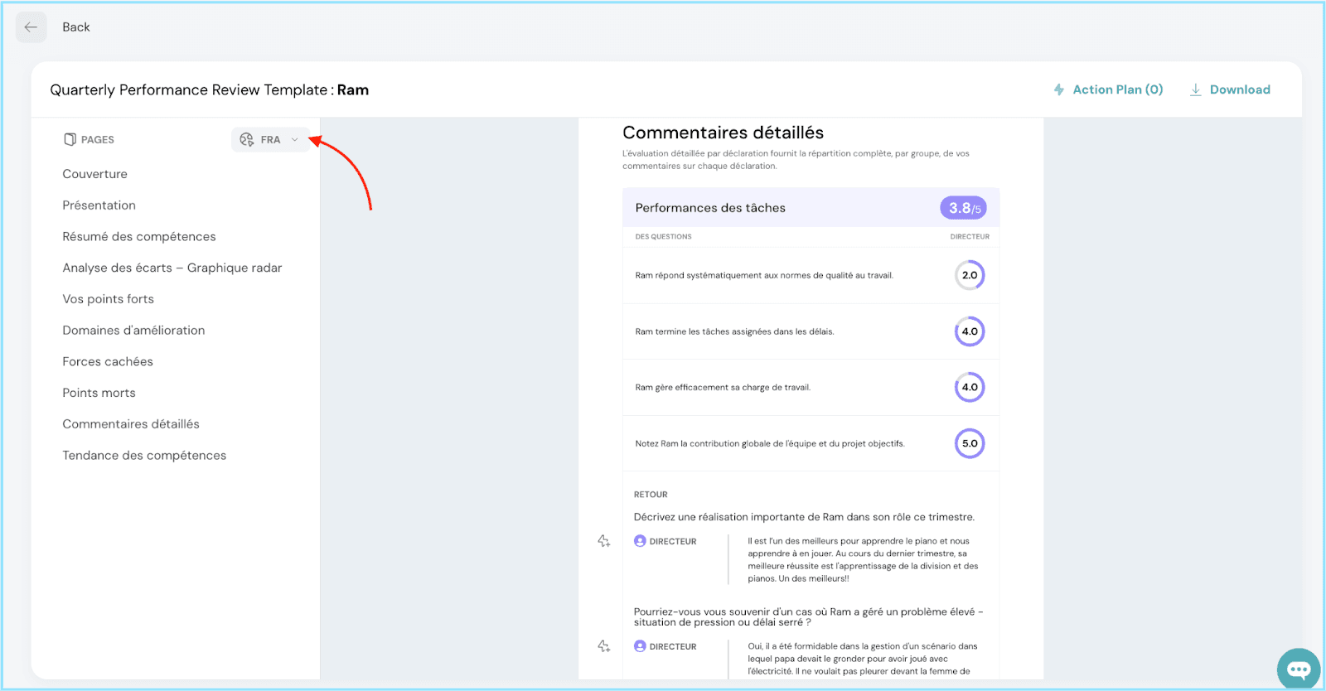Click the Action Plan (0) link
The image size is (1326, 691).
click(1117, 89)
